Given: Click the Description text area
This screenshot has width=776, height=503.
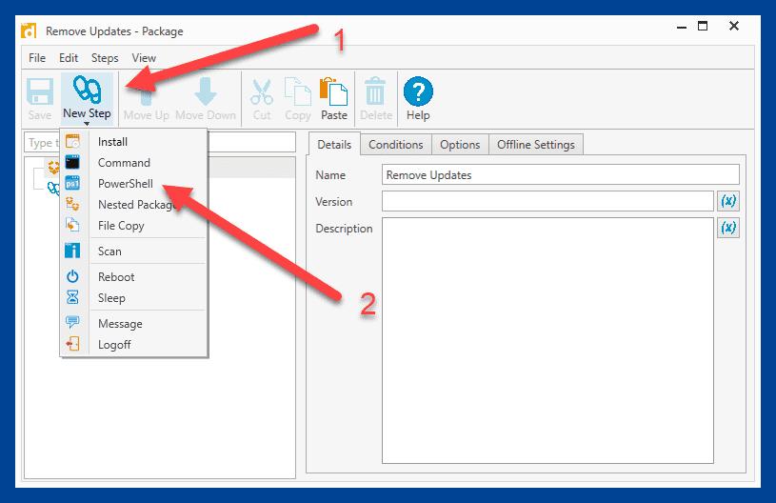Looking at the screenshot, I should 547,341.
